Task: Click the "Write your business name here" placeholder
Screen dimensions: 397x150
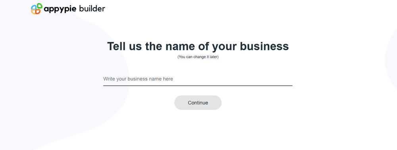Action: tap(138, 79)
